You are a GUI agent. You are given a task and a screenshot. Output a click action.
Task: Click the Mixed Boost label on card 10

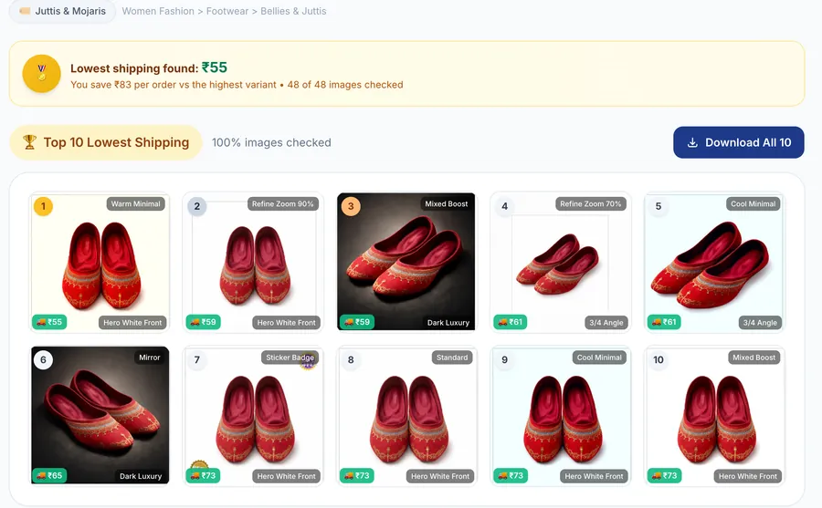click(753, 358)
